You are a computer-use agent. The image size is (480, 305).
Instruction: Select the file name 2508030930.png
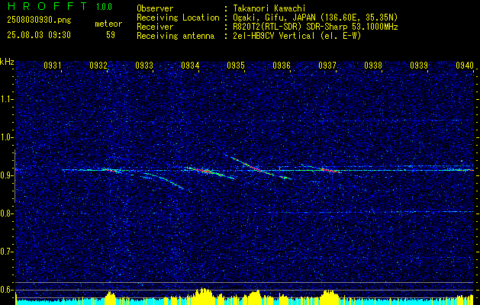pos(39,21)
